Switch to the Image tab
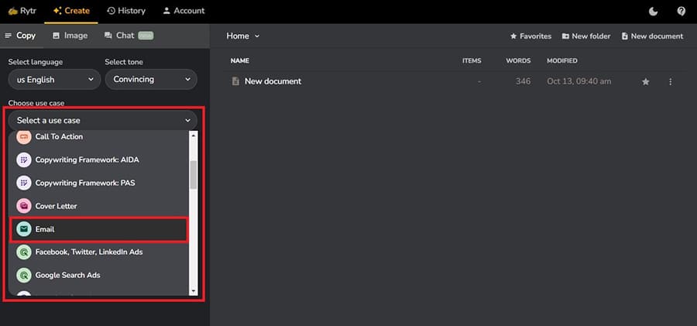Viewport: 697px width, 326px height. point(70,36)
